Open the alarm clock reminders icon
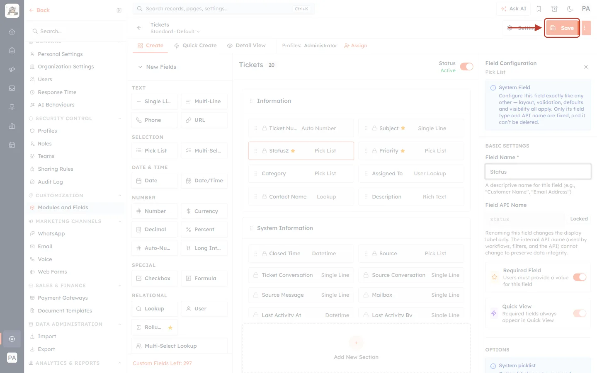The height and width of the screenshot is (373, 597). click(x=554, y=9)
